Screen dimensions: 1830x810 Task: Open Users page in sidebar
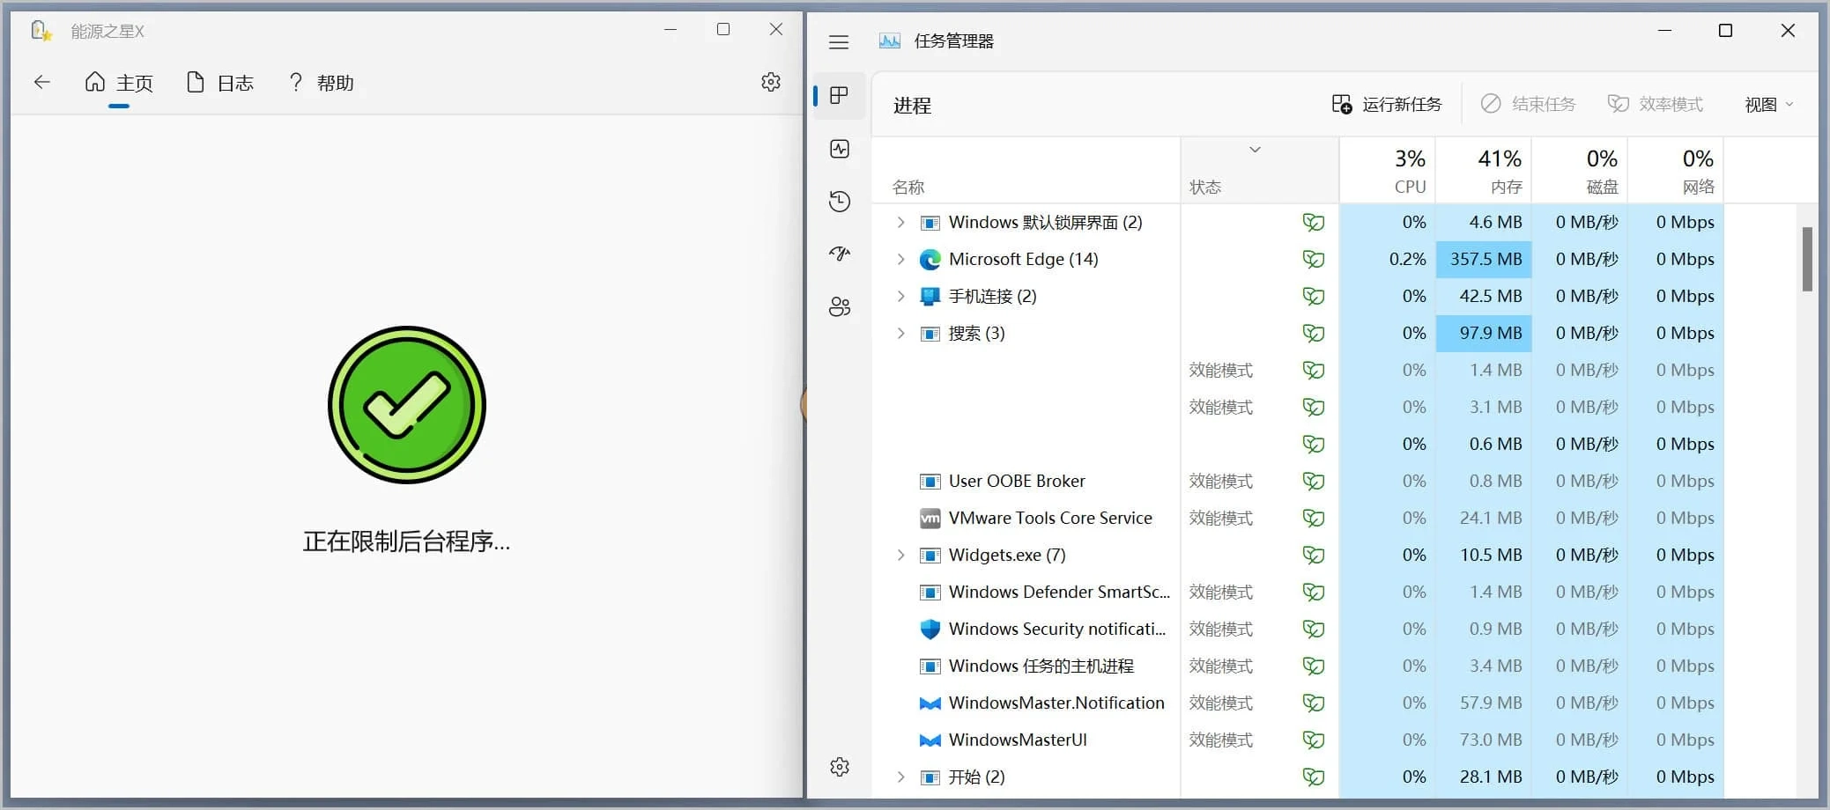point(840,307)
